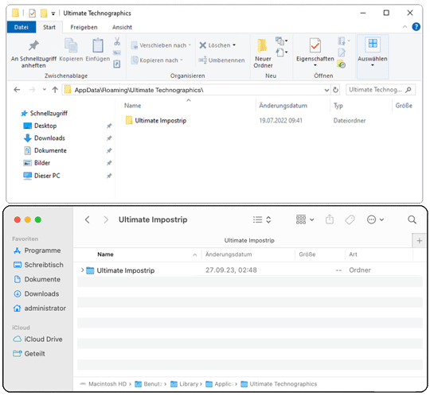Open Downloads in Explorer sidebar
The width and height of the screenshot is (430, 396).
tap(44, 138)
